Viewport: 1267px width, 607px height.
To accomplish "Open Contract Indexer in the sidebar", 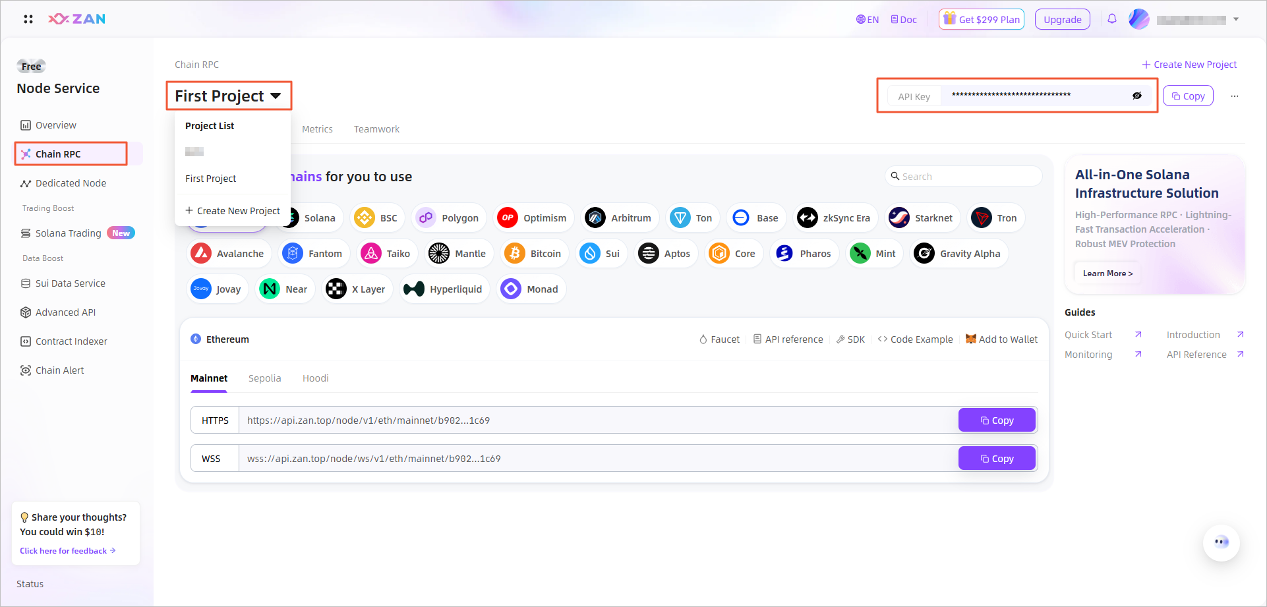I will coord(63,341).
